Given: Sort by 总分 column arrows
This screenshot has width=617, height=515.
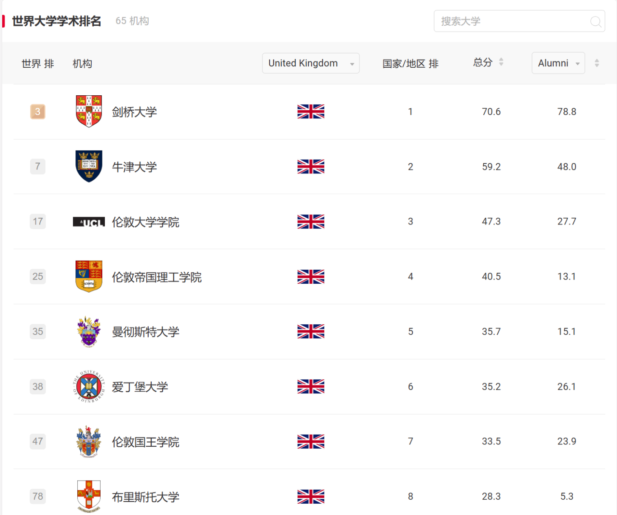Looking at the screenshot, I should pos(501,62).
